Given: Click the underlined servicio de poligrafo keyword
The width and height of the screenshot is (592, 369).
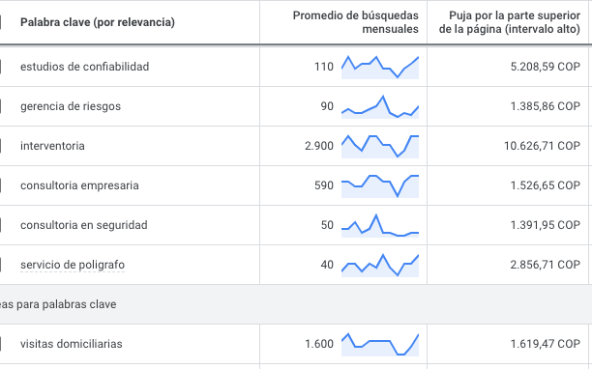Looking at the screenshot, I should [x=73, y=265].
